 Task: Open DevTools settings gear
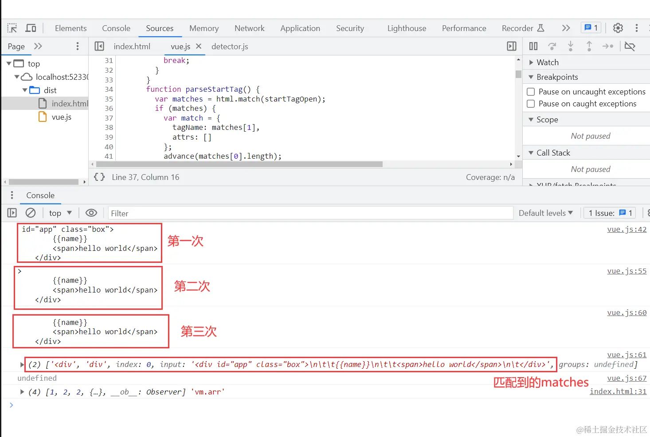click(x=618, y=28)
